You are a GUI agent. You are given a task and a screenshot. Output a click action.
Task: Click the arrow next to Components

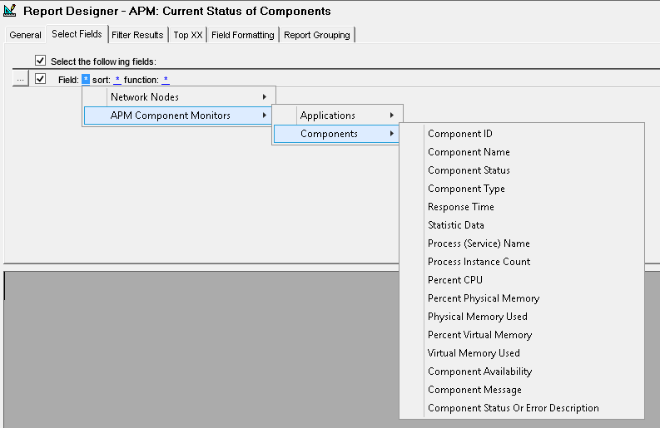392,134
